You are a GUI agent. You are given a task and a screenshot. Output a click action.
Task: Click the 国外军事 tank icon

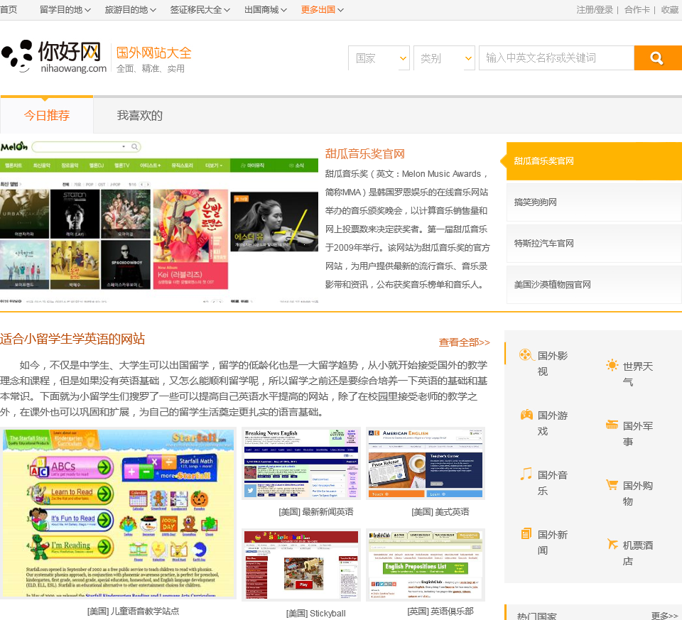pyautogui.click(x=612, y=425)
